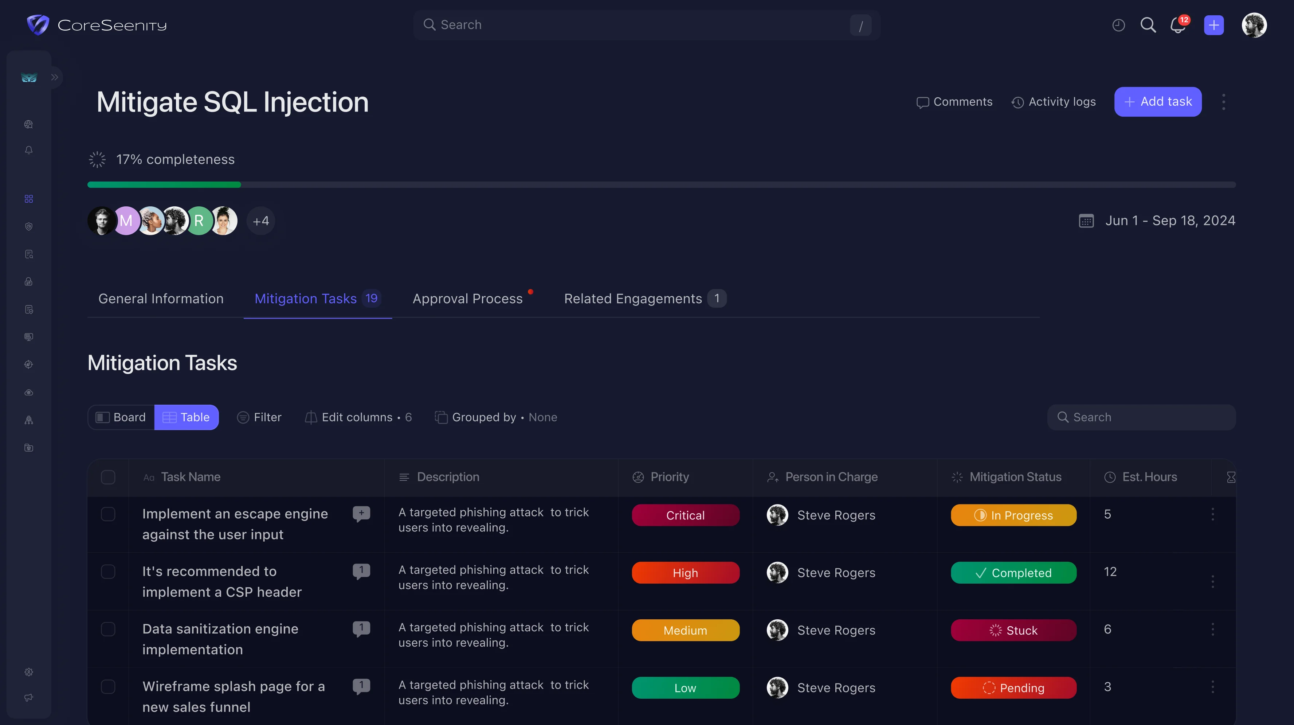1294x725 pixels.
Task: Check the Data sanitization task checkbox
Action: 108,629
